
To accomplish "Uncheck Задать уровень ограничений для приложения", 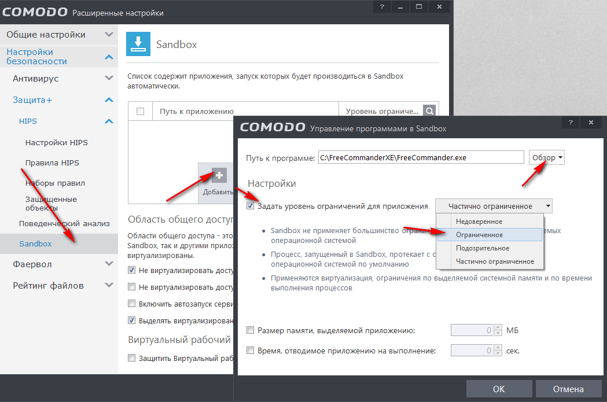I will (x=251, y=206).
